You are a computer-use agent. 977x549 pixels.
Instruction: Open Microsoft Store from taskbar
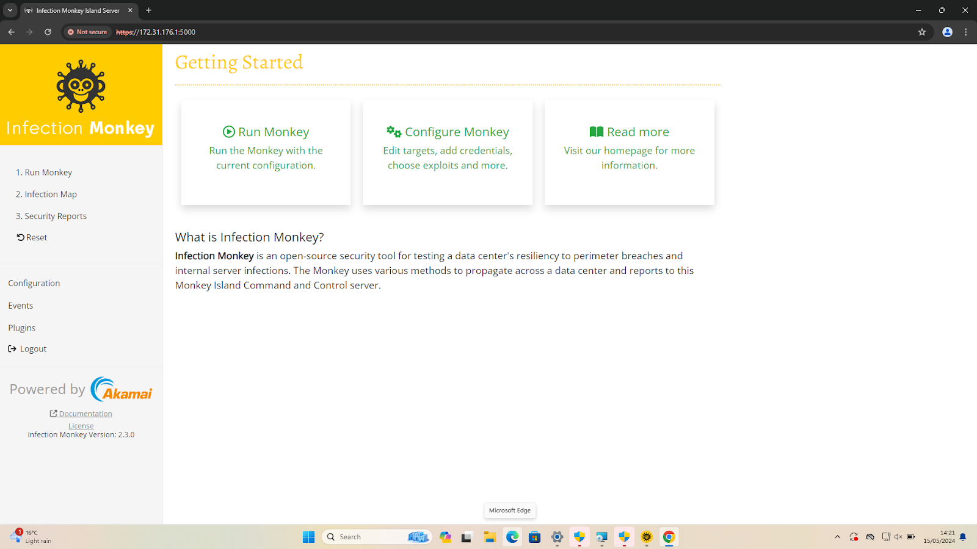tap(535, 537)
